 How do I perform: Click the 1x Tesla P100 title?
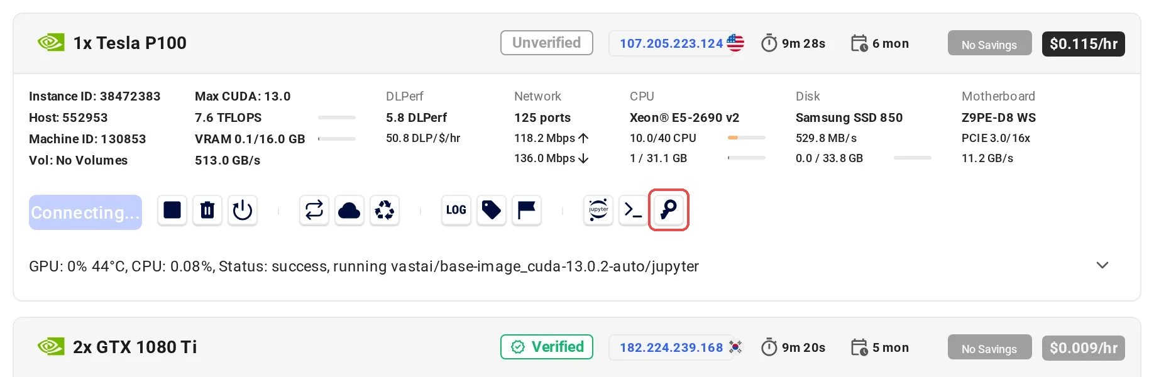click(130, 43)
